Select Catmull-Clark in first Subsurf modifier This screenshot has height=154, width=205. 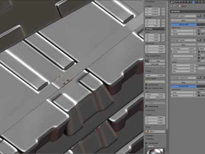(x=184, y=24)
